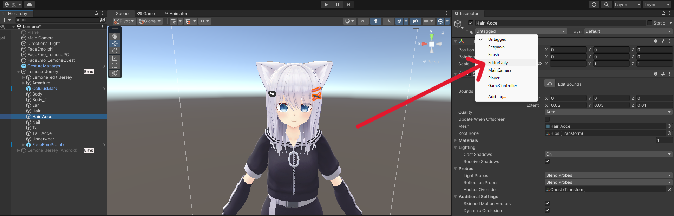Toggle hidden objects visibility icon
This screenshot has width=674, height=216.
[415, 21]
